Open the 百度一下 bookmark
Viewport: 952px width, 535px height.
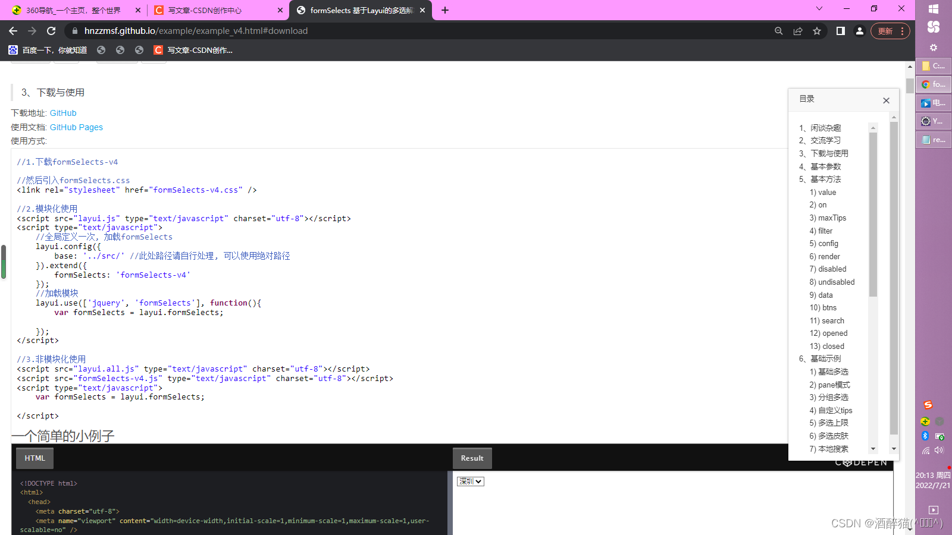pos(48,50)
